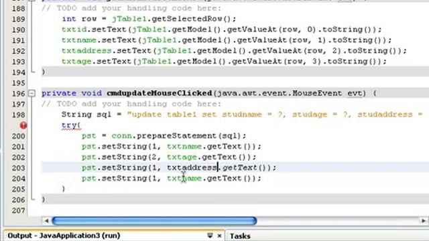The image size is (429, 241).
Task: Click line number 190 in gutter
Action: [x=18, y=29]
